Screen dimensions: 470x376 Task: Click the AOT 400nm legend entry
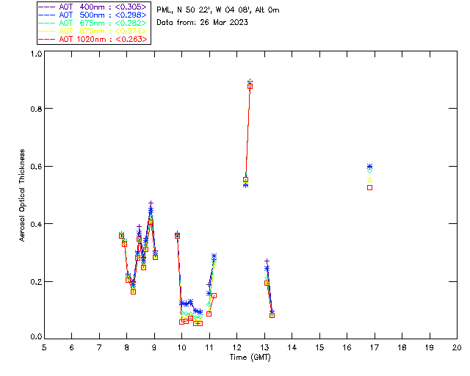coord(93,7)
